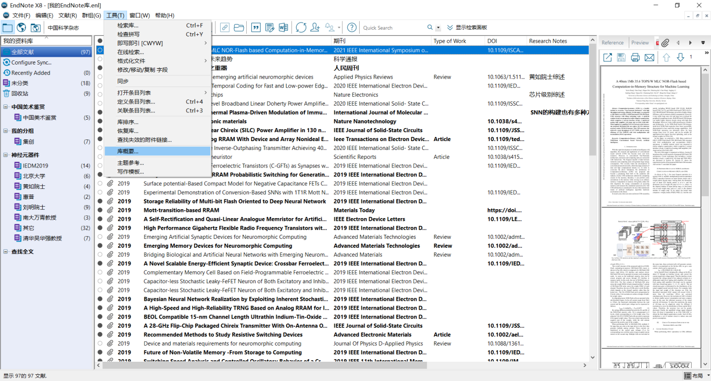Click the Quick Search input field
711x381 pixels.
click(393, 28)
